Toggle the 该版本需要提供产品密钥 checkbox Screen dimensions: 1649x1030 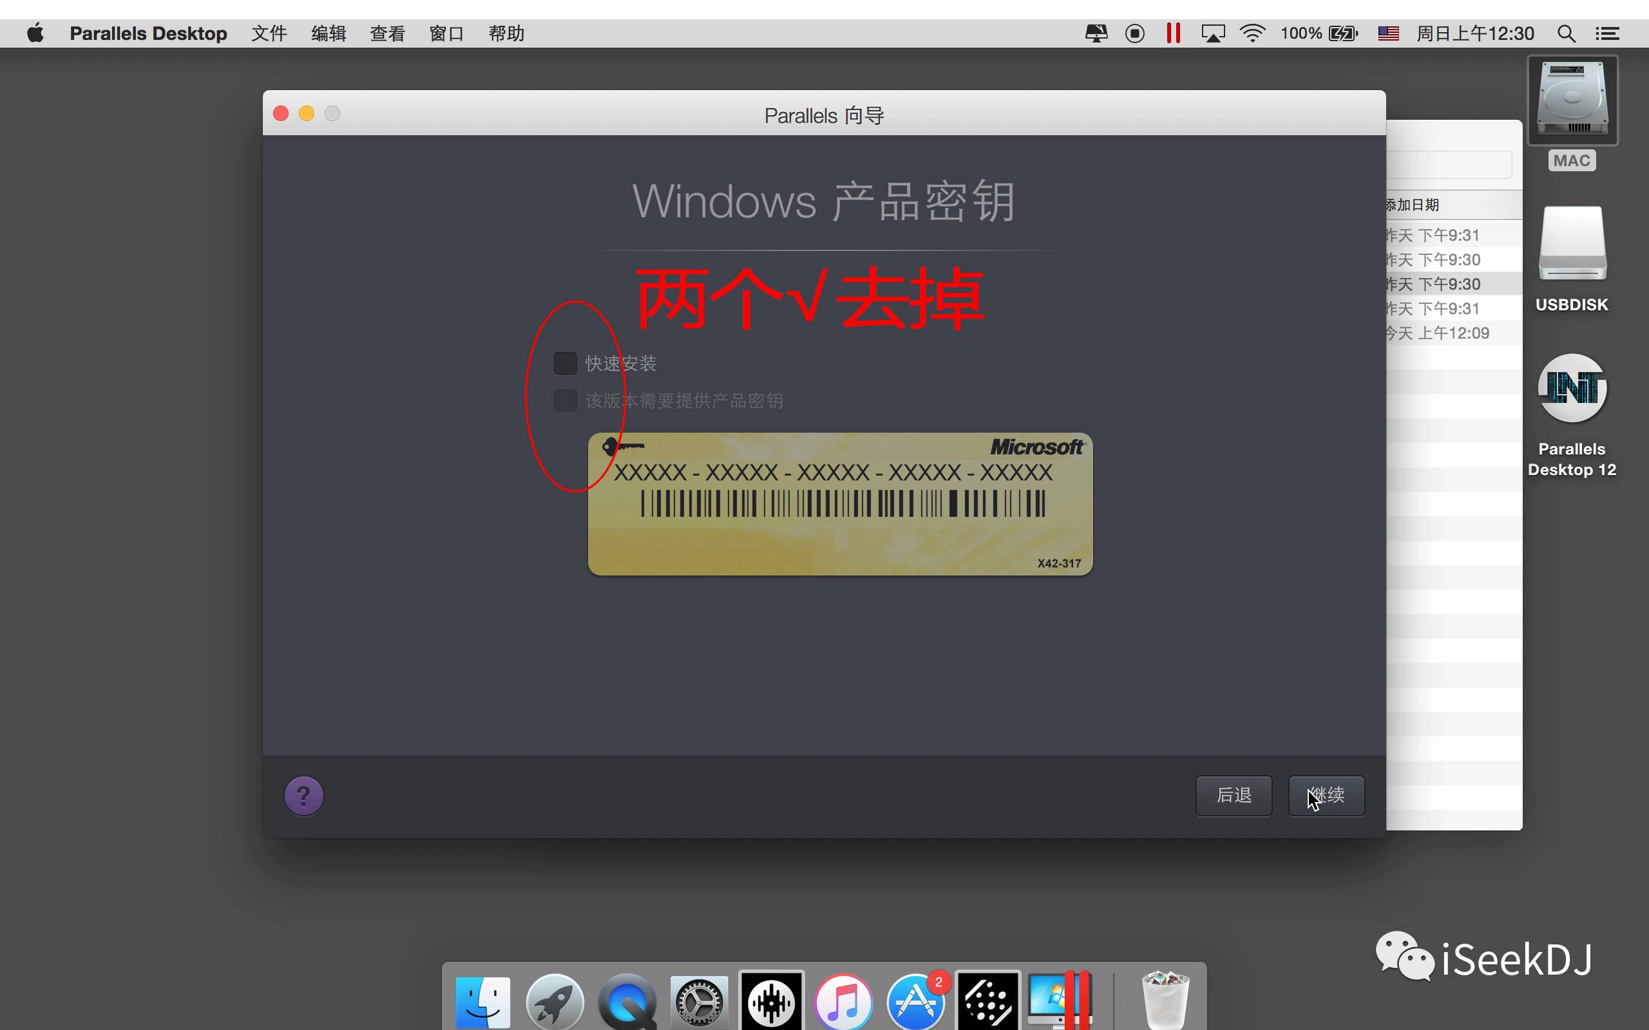565,400
